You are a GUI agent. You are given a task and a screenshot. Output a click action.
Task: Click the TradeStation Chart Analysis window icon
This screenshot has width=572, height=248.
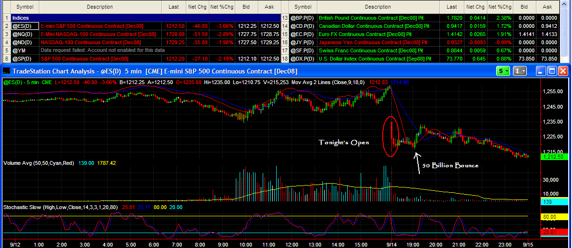click(7, 71)
